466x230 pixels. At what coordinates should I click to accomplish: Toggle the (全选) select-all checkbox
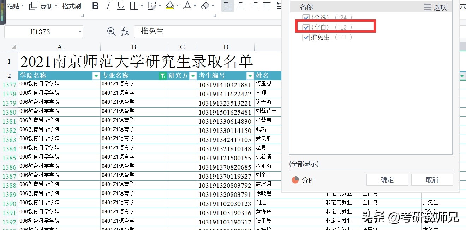click(x=306, y=17)
